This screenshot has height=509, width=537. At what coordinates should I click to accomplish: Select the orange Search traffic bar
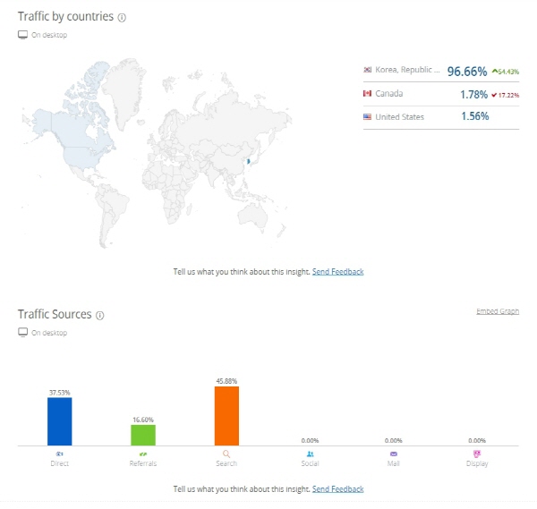[226, 415]
